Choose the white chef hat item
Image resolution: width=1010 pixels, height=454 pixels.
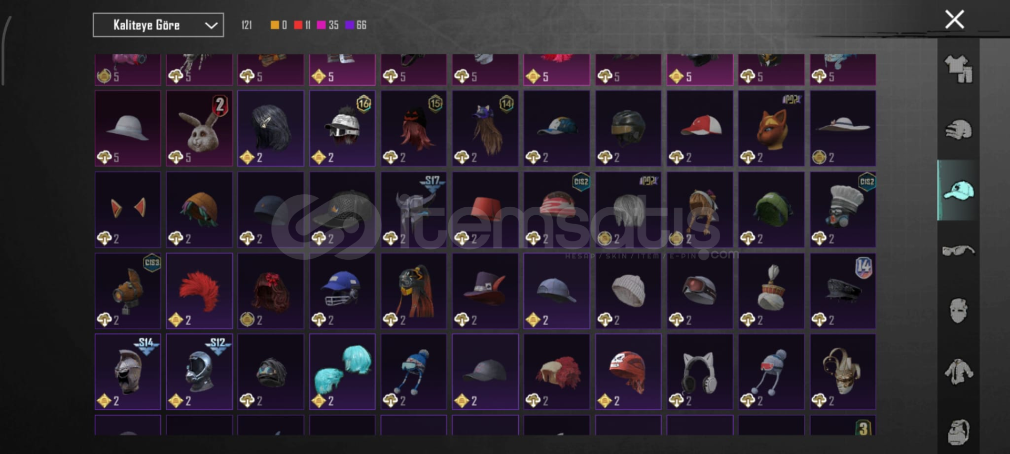[x=843, y=209]
